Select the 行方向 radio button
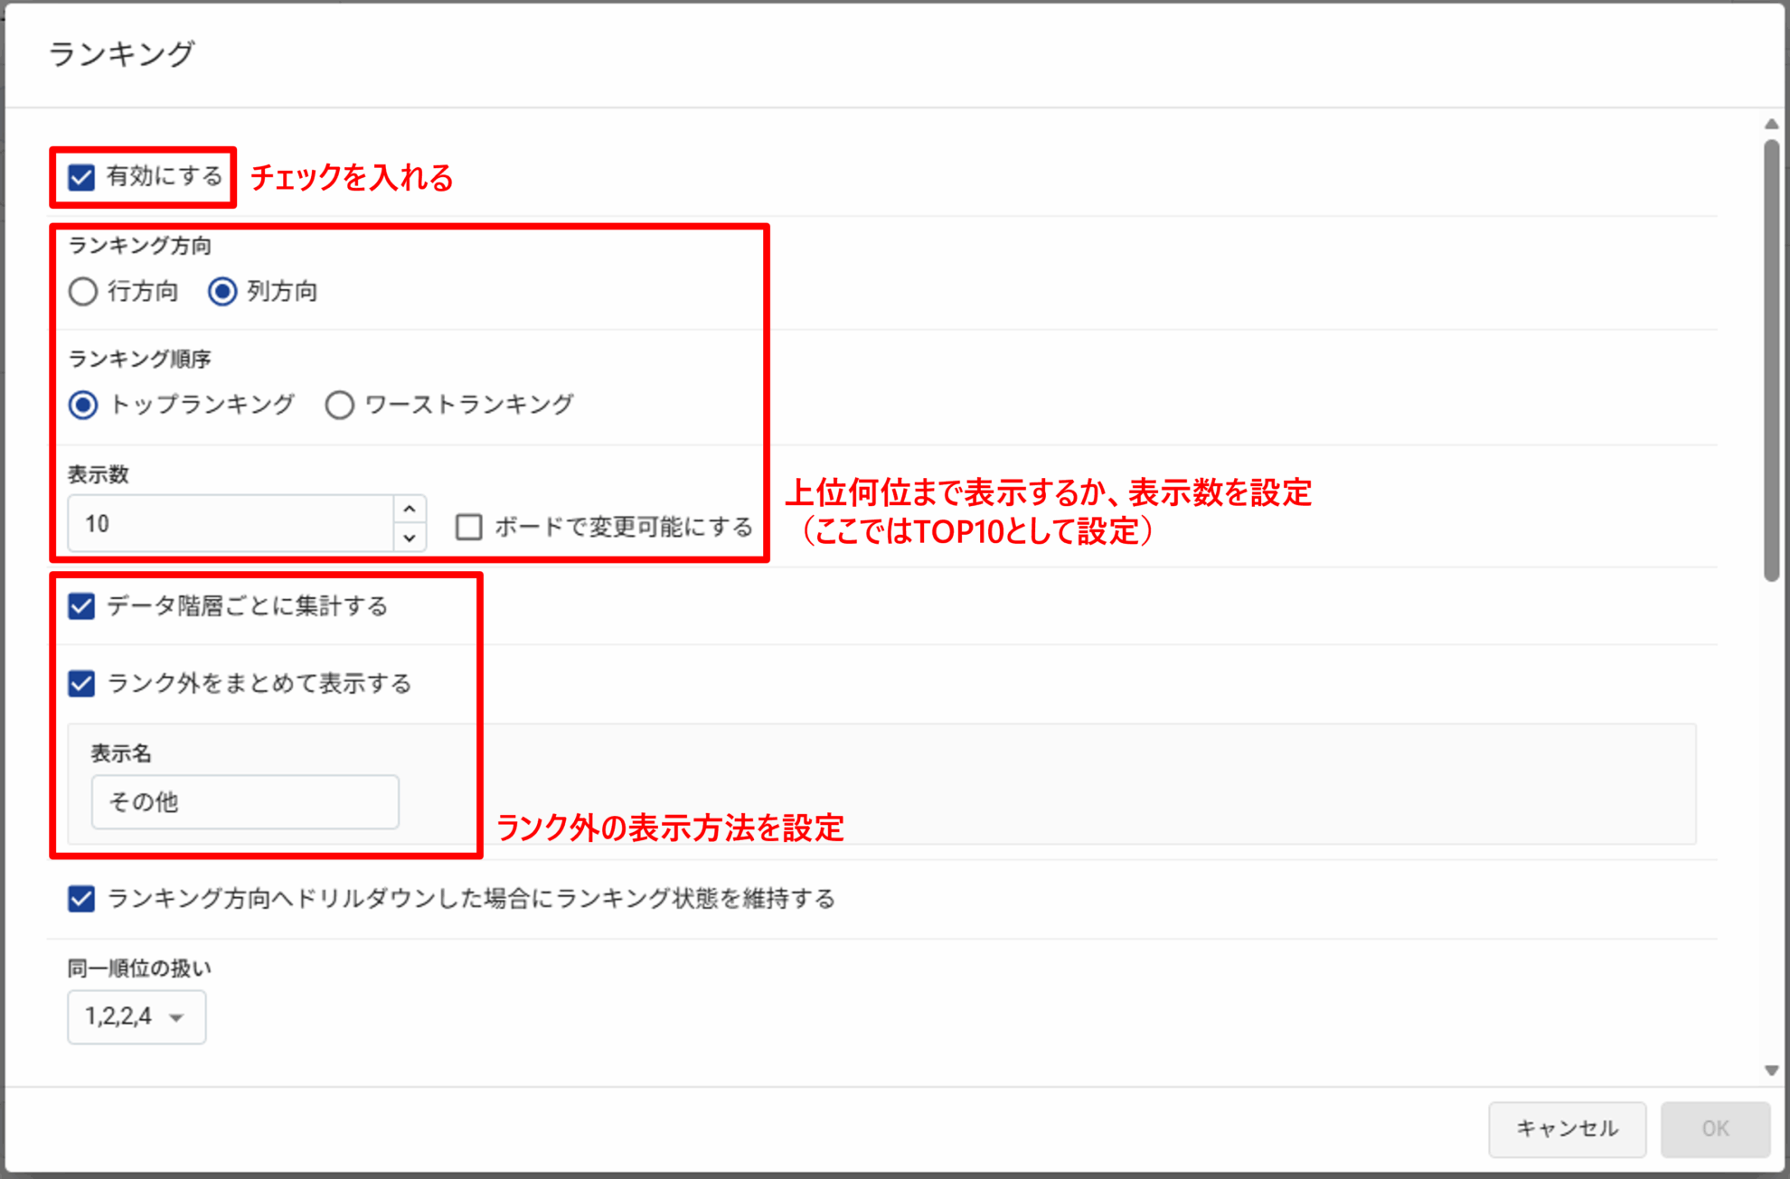 pos(83,292)
